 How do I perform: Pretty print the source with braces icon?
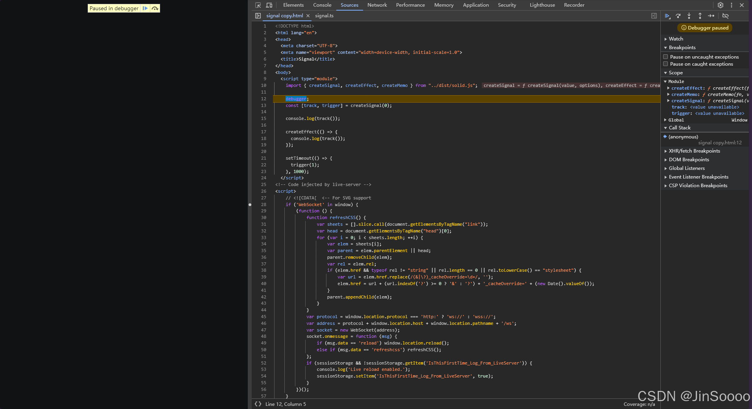[258, 404]
